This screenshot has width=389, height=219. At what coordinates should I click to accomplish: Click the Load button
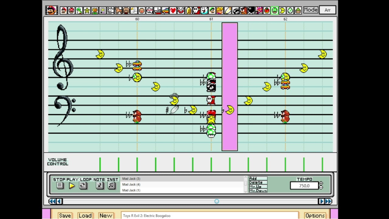(x=85, y=216)
